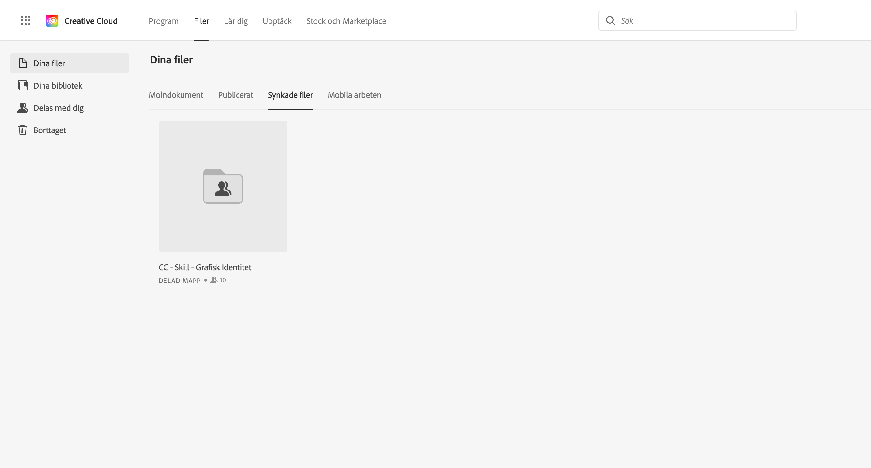
Task: Click the Dina bibliotek library icon
Action: click(x=23, y=85)
